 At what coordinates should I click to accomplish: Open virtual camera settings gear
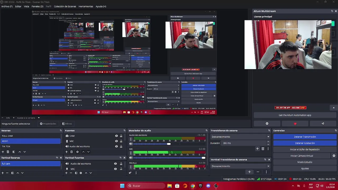click(334, 156)
